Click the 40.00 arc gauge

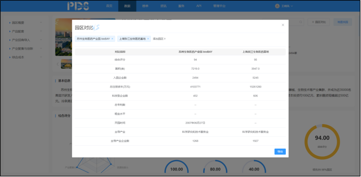(254, 166)
